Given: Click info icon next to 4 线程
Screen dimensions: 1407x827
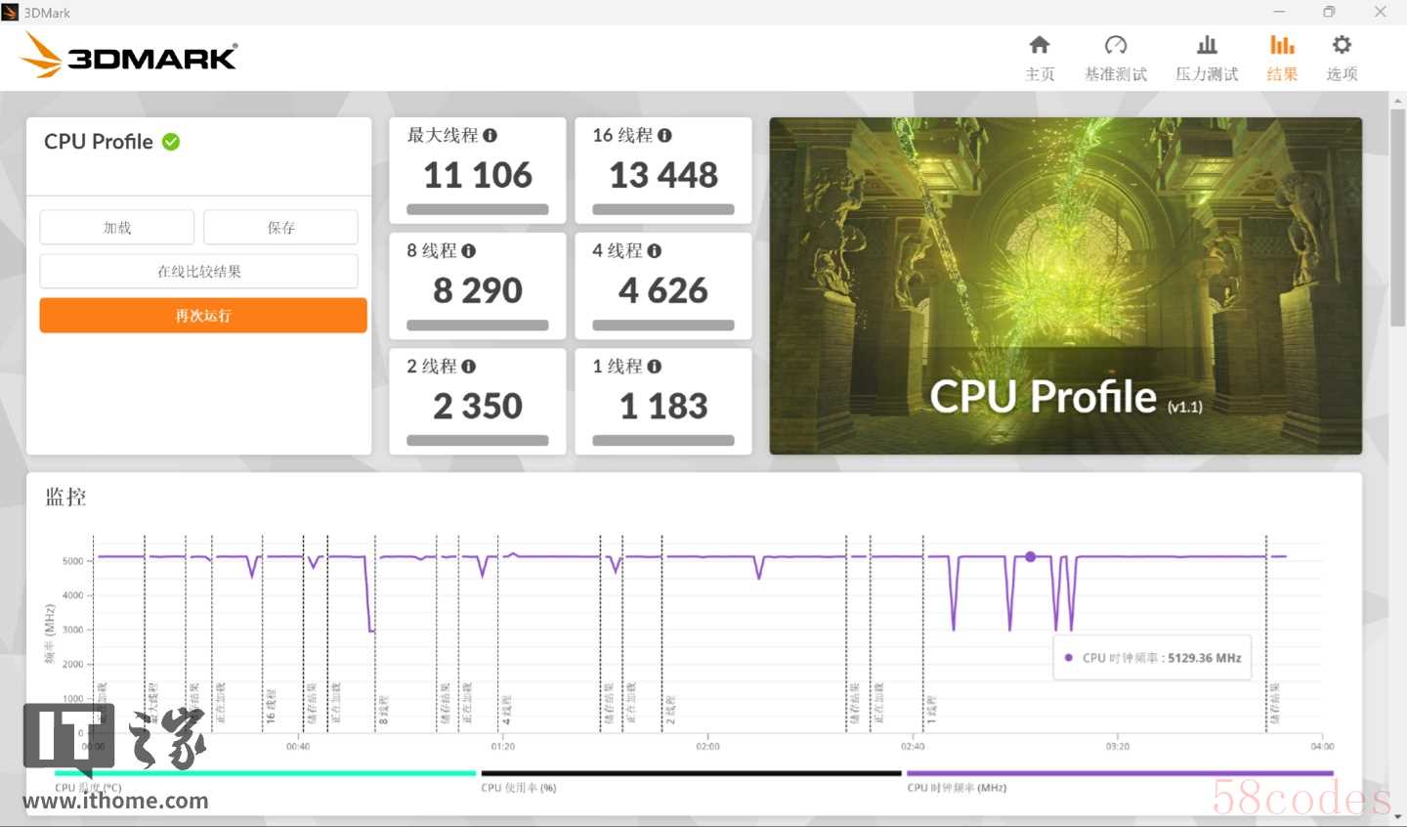Looking at the screenshot, I should [655, 251].
